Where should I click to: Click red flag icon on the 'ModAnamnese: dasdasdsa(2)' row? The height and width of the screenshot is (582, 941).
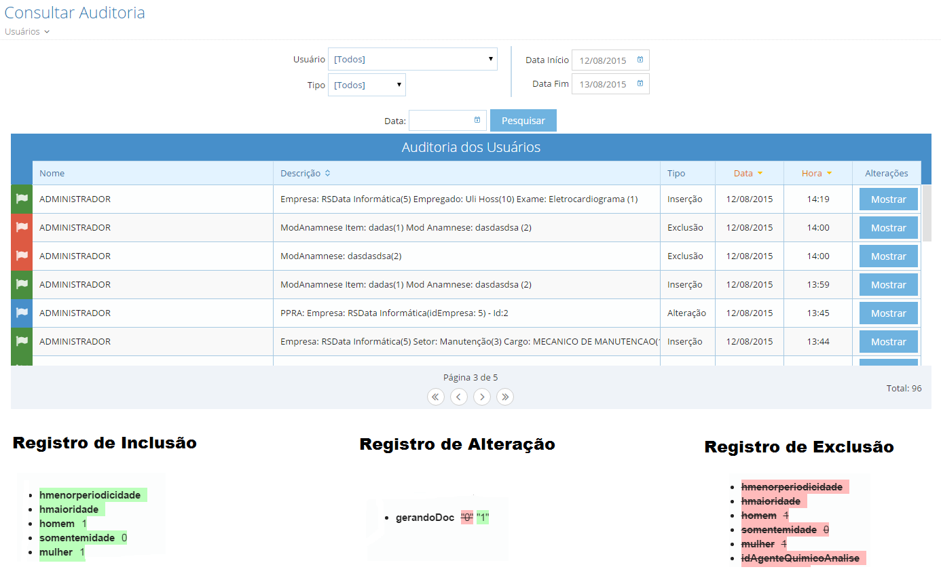[x=22, y=256]
